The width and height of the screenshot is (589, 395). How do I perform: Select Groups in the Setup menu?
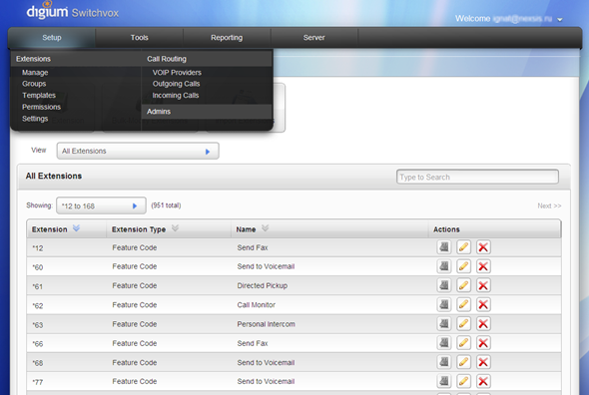[x=34, y=84]
